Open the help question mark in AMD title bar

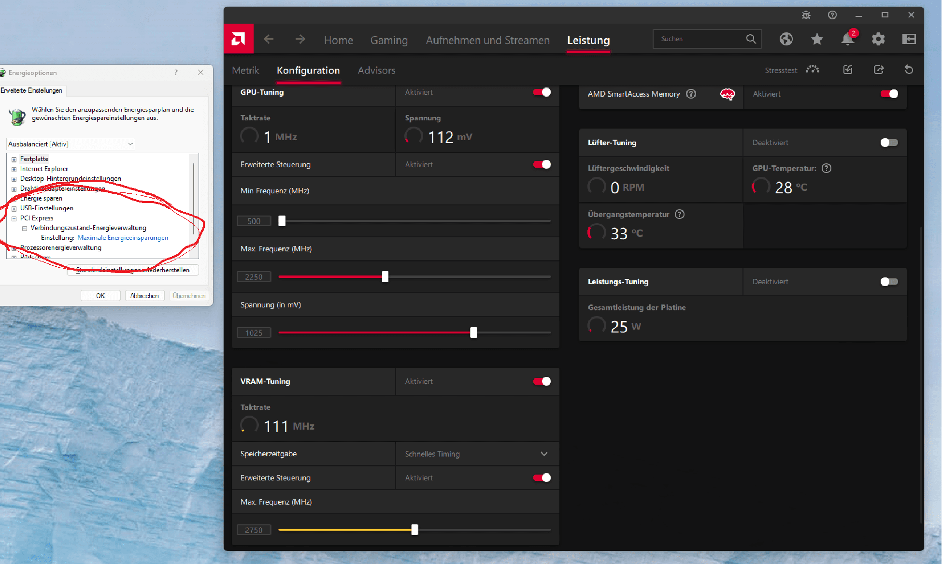(832, 15)
